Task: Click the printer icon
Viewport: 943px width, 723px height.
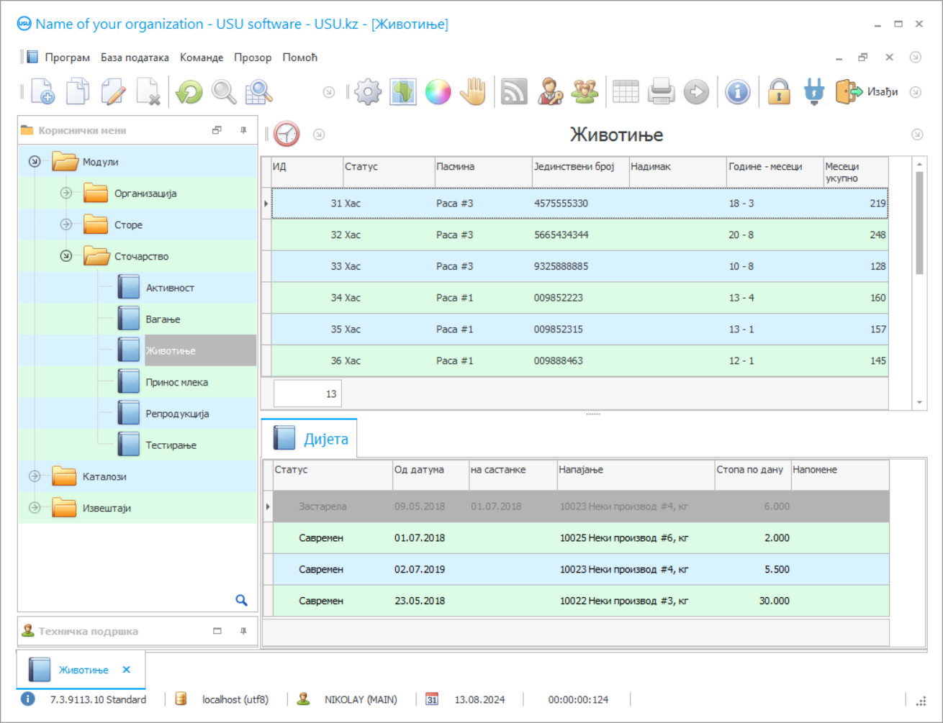Action: click(661, 92)
